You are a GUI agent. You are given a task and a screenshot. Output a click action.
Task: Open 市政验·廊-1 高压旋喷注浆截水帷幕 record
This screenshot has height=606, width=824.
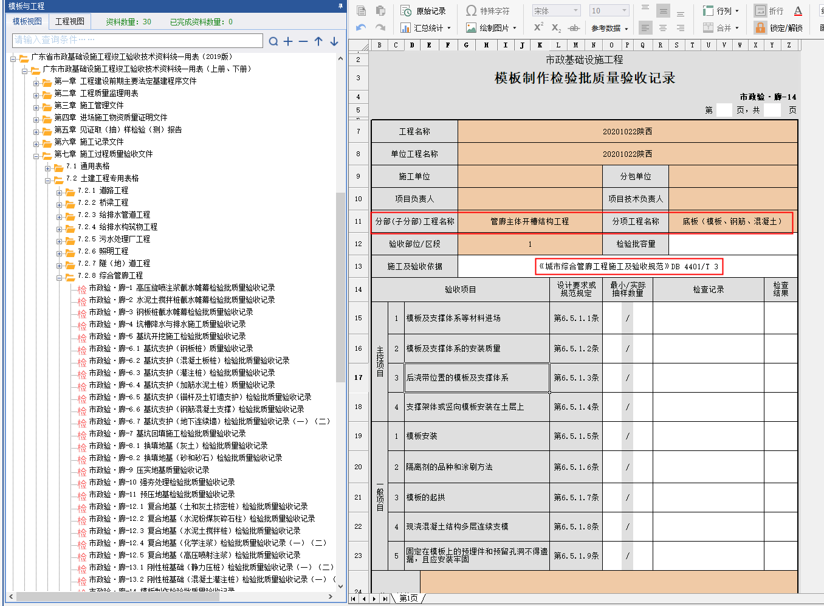coord(182,288)
